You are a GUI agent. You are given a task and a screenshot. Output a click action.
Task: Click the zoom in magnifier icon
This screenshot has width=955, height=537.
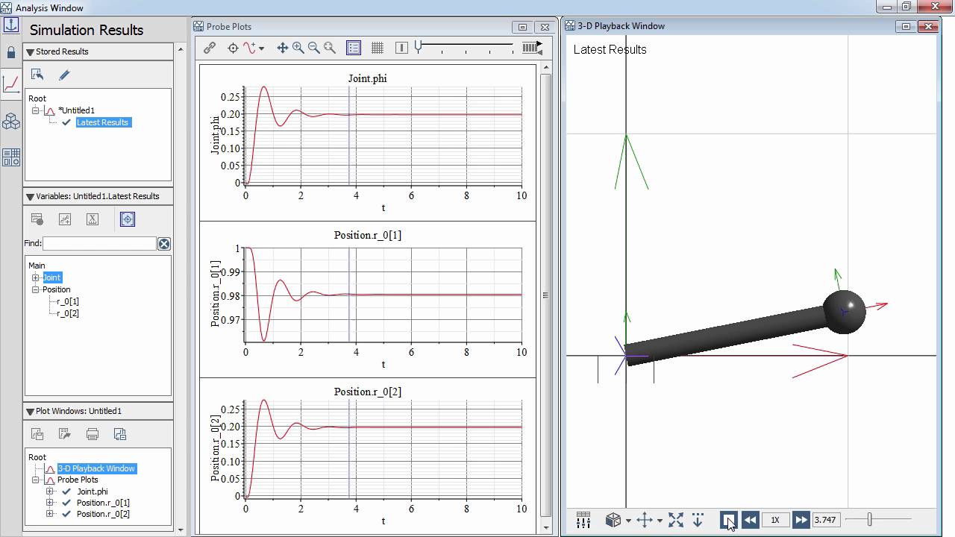coord(298,48)
